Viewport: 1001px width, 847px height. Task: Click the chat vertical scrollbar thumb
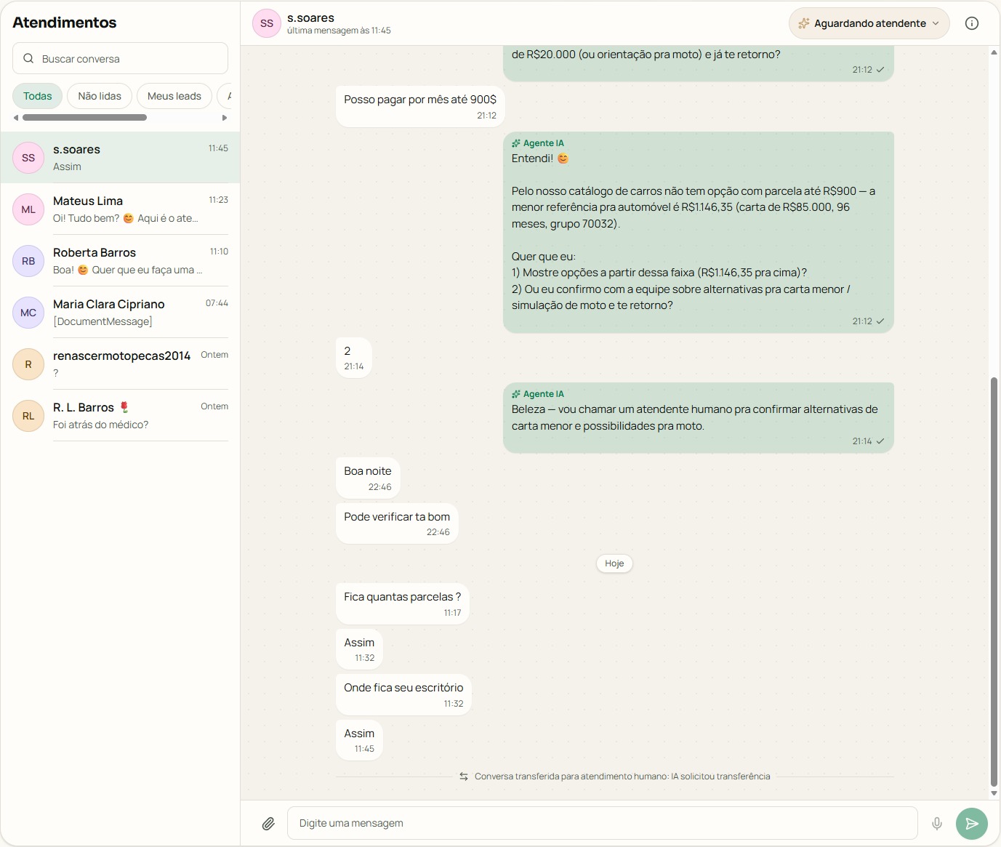(994, 582)
